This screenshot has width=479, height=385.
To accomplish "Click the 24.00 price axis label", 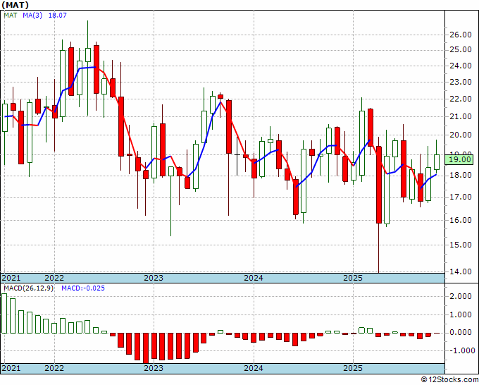I will click(x=461, y=66).
